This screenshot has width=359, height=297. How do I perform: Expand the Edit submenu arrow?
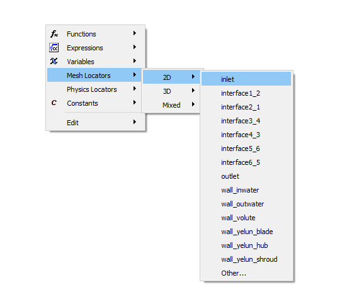(x=135, y=122)
